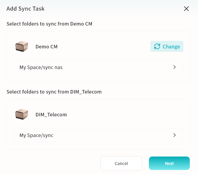Click the Add Sync Task dialog title
This screenshot has height=174, width=198.
pyautogui.click(x=25, y=9)
